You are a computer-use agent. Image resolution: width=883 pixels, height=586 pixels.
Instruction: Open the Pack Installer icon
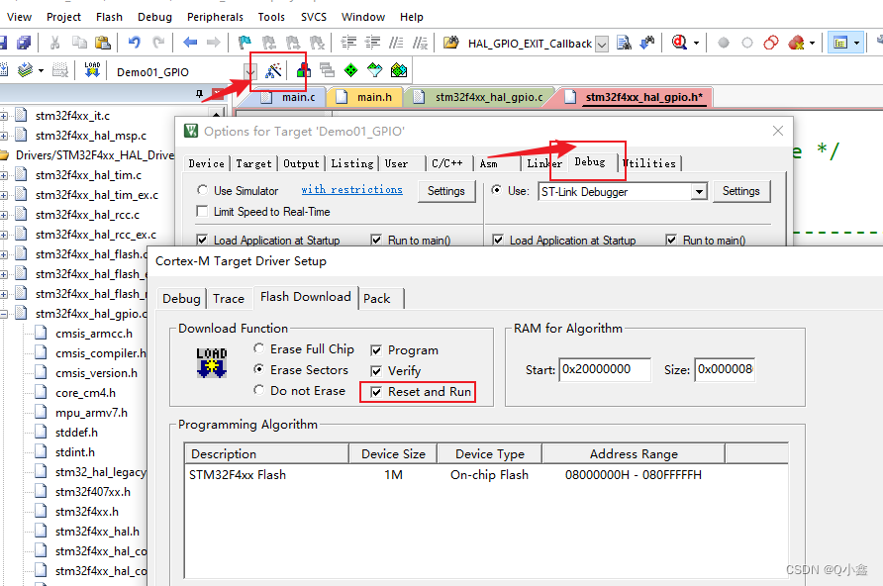399,70
